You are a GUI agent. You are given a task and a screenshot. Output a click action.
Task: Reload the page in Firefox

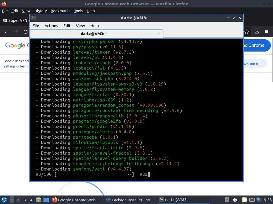pyautogui.click(x=26, y=32)
